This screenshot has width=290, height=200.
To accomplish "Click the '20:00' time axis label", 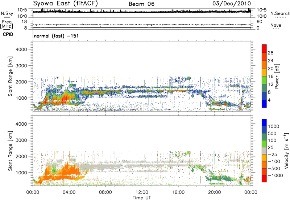I will (215, 192).
